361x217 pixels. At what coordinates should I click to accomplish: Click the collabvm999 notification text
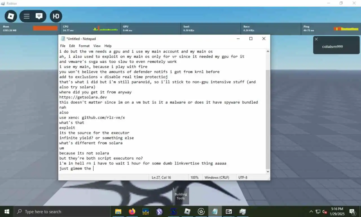pyautogui.click(x=332, y=47)
